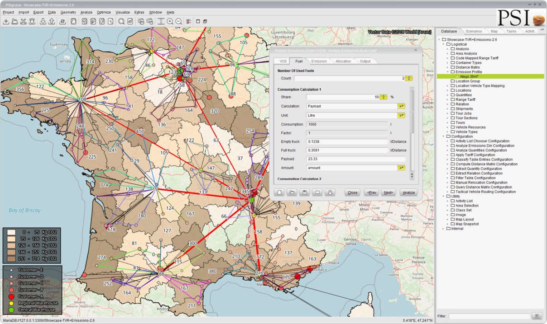Open the Optimize menu
This screenshot has width=547, height=324.
(x=104, y=12)
